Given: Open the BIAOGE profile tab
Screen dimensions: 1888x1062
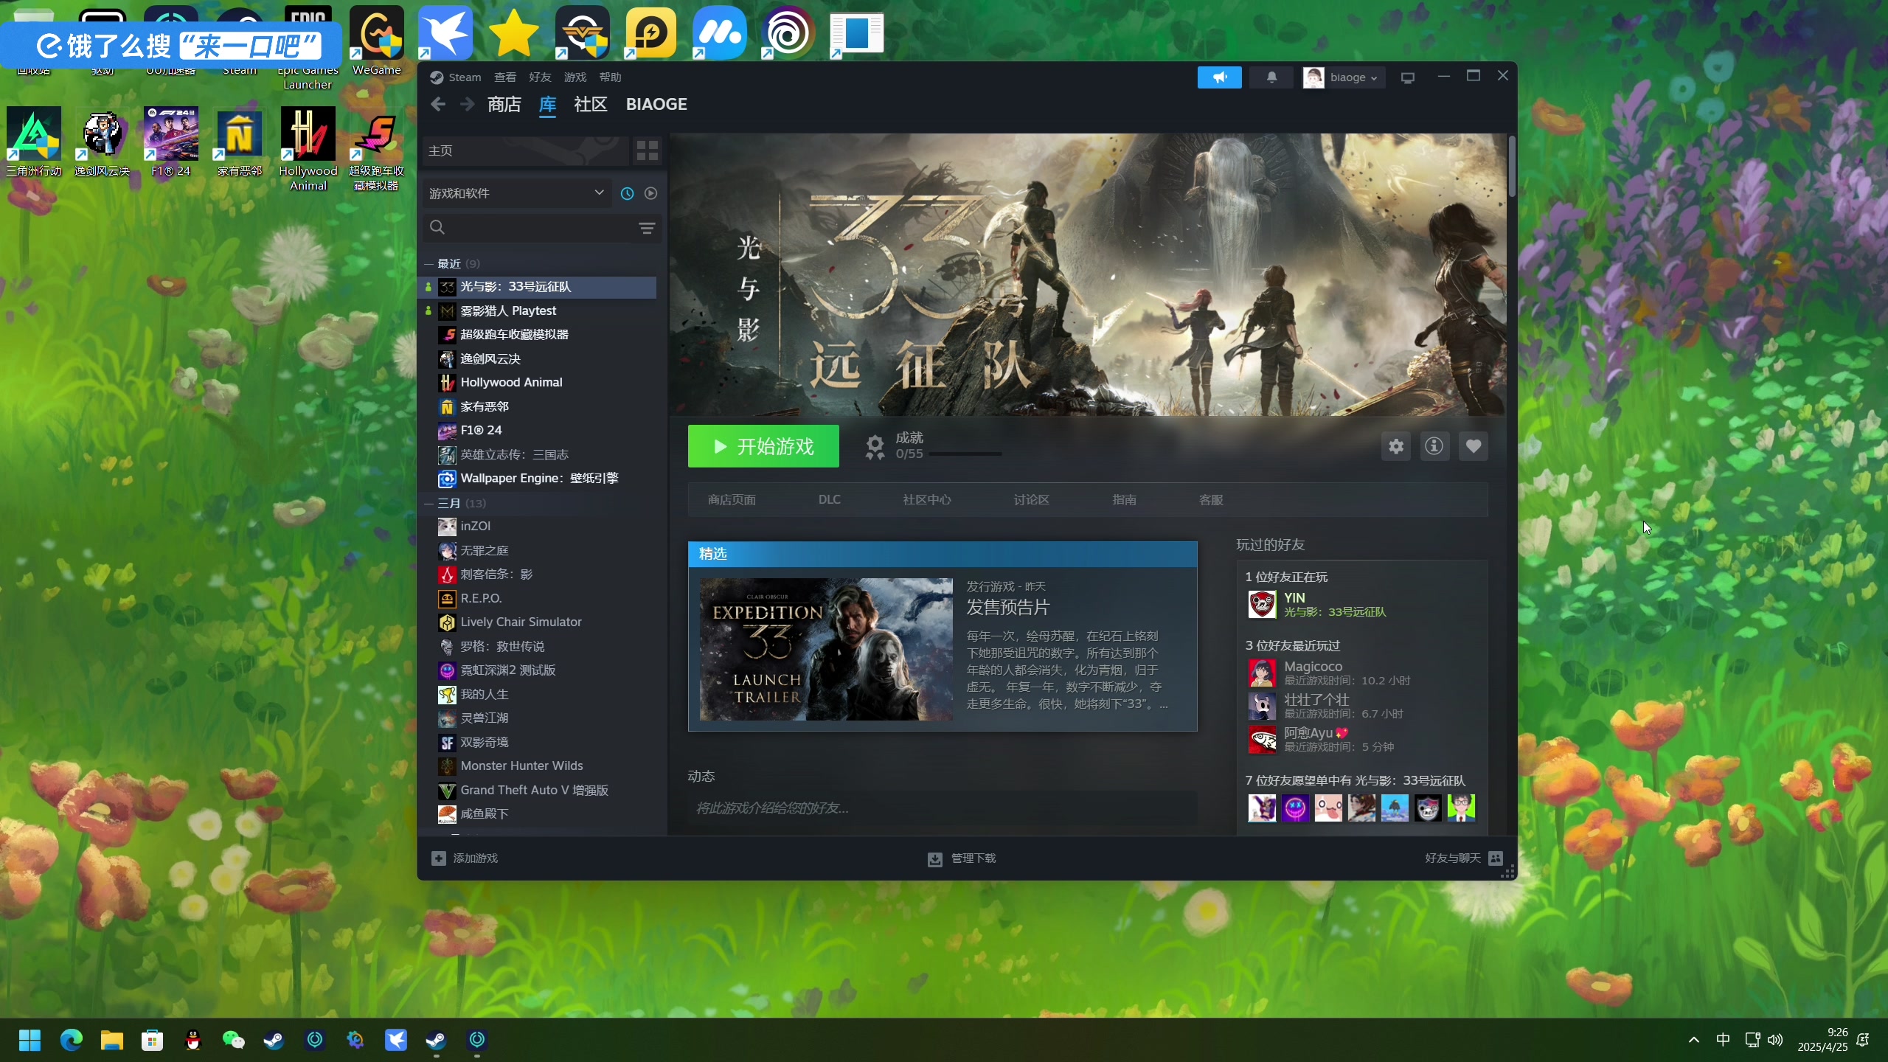Looking at the screenshot, I should pyautogui.click(x=656, y=105).
